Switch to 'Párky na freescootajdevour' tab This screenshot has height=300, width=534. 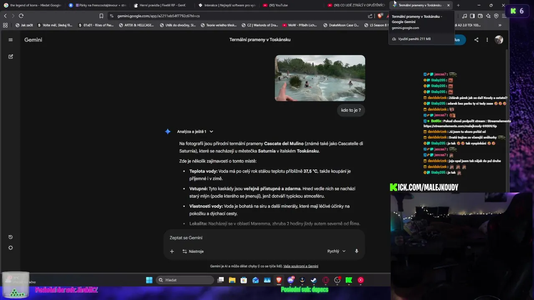click(98, 5)
